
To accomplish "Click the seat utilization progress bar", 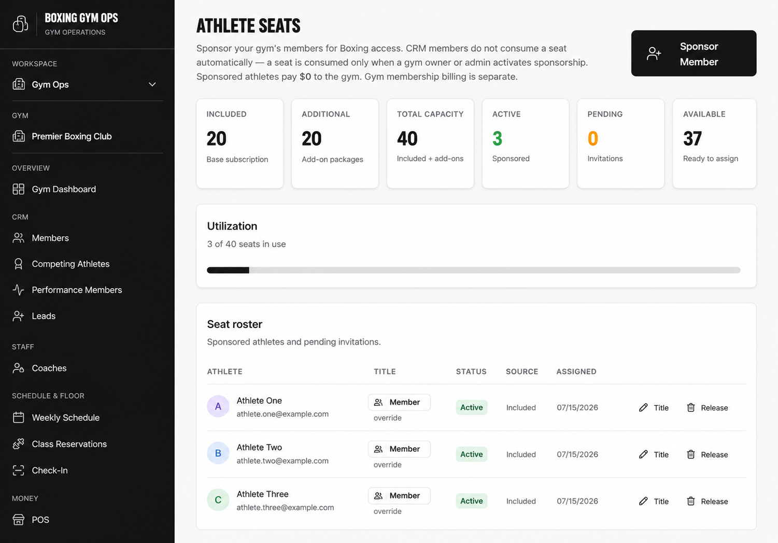I will [x=474, y=270].
